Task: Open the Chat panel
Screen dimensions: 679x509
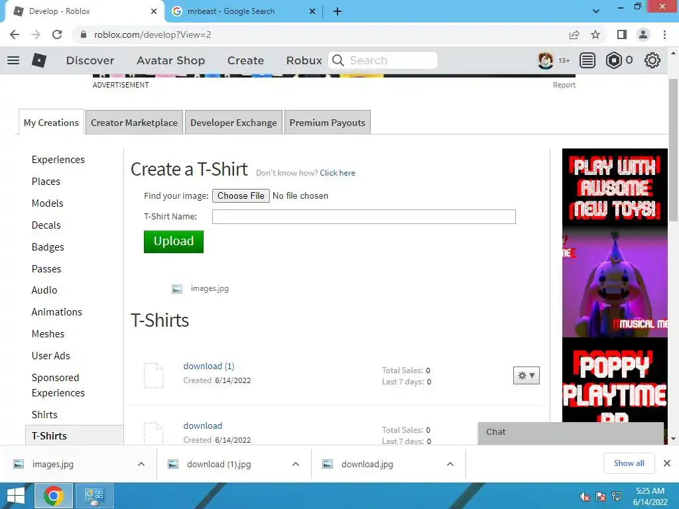Action: tap(571, 432)
